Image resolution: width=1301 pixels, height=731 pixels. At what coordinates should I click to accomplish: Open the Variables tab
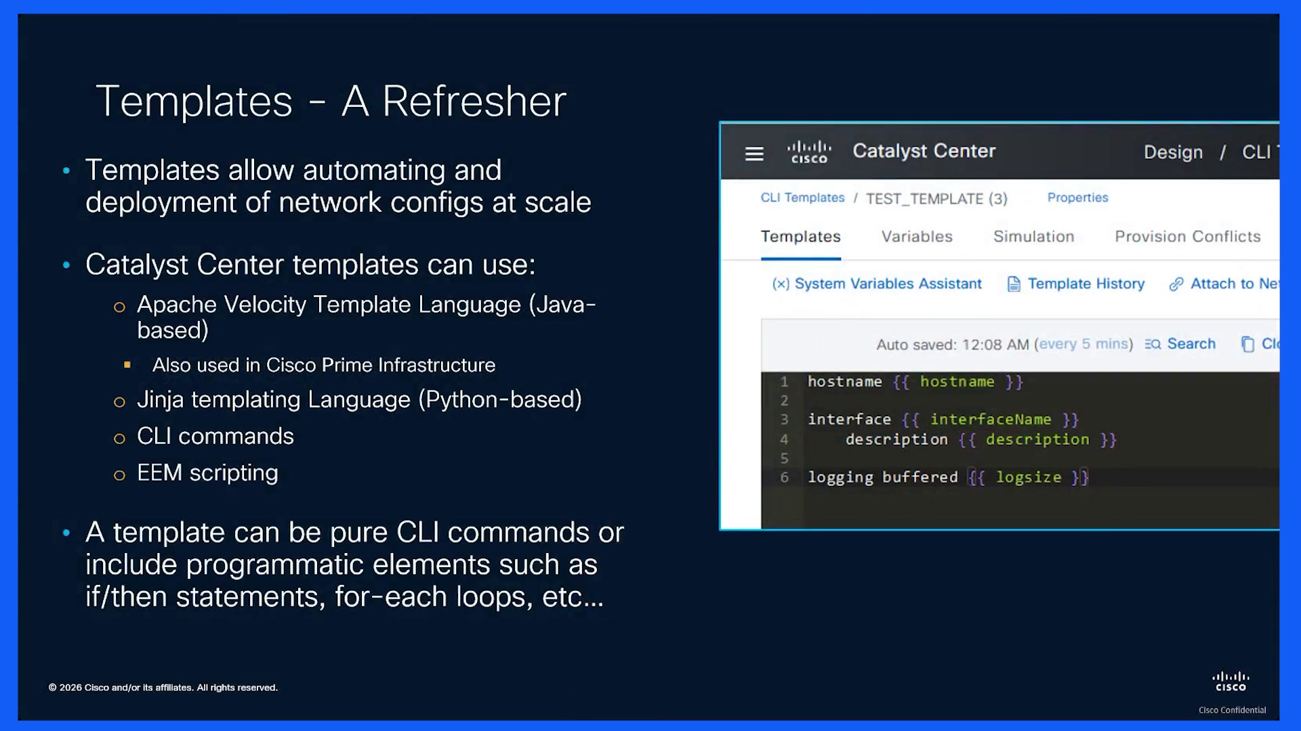click(917, 237)
